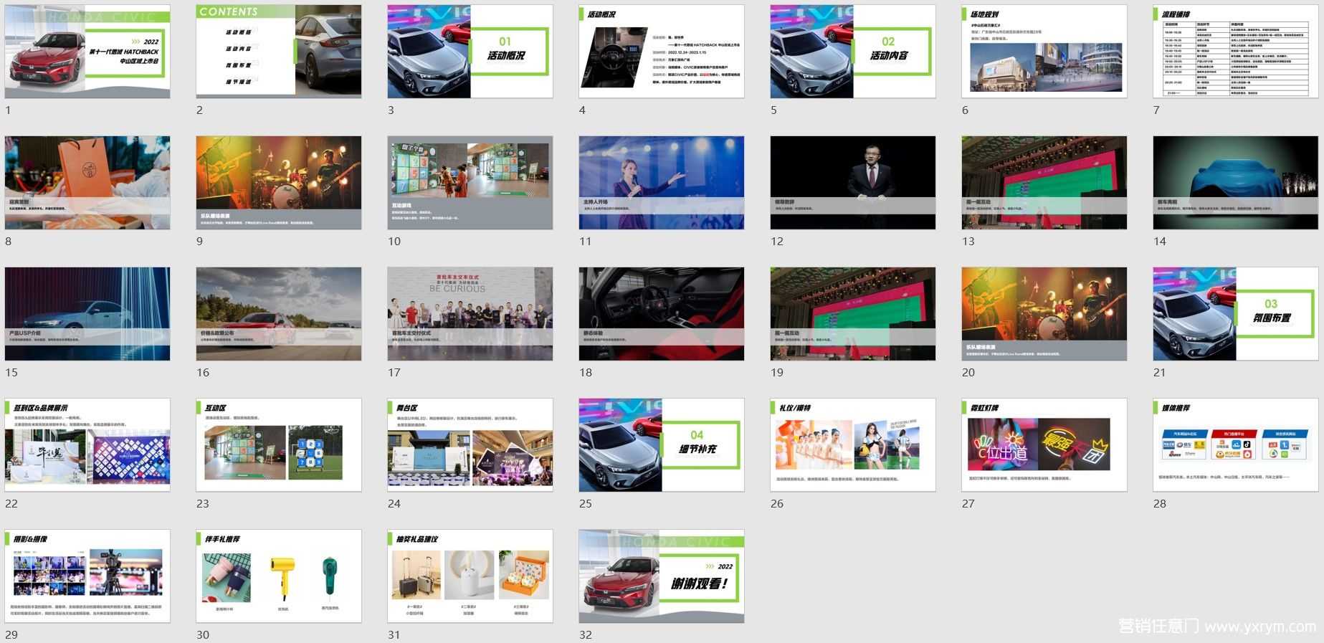Select slide 15 blue car USP thumbnail
The width and height of the screenshot is (1324, 643).
tap(87, 314)
